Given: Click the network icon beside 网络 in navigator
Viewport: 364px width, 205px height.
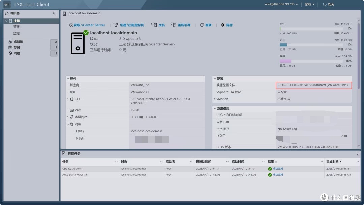Looking at the screenshot, I should coord(10,53).
